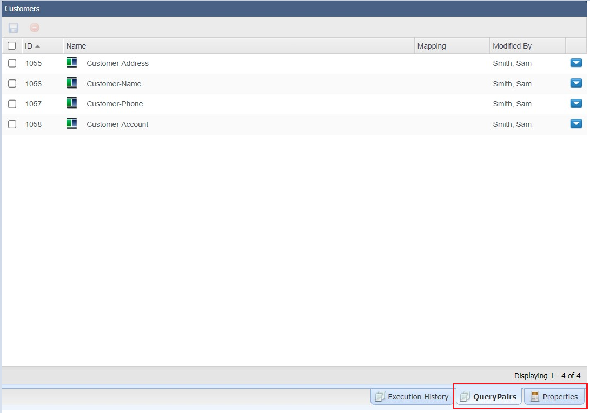The height and width of the screenshot is (413, 590).
Task: Click the QueryPair icon beside Customer-Account
Action: (72, 124)
